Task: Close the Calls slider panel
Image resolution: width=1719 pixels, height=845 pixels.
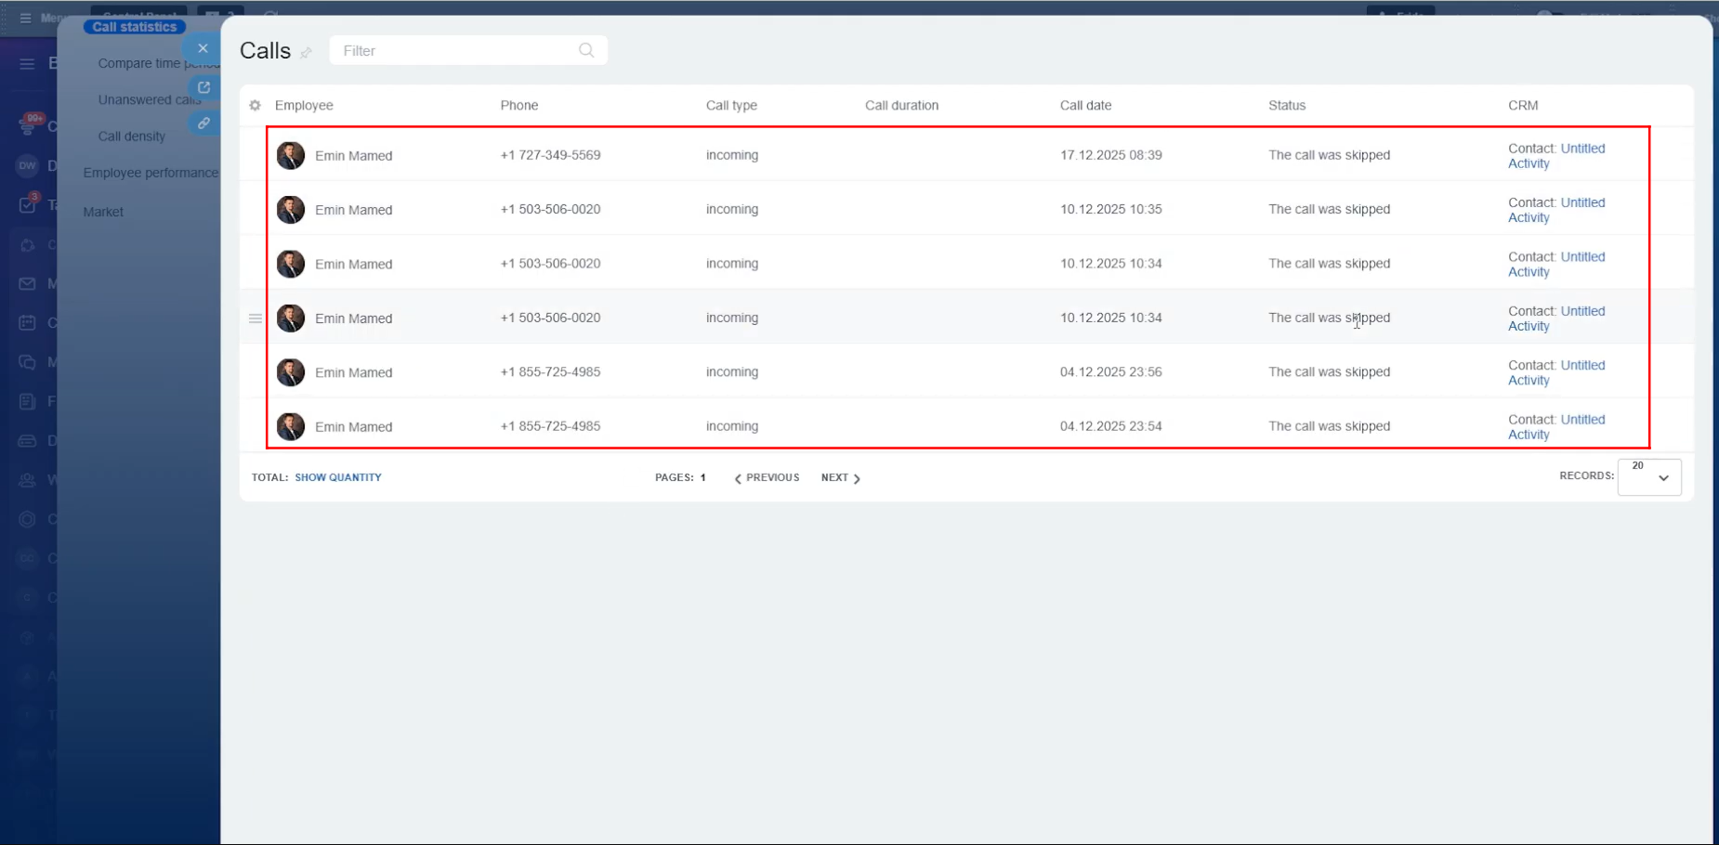Action: click(203, 48)
